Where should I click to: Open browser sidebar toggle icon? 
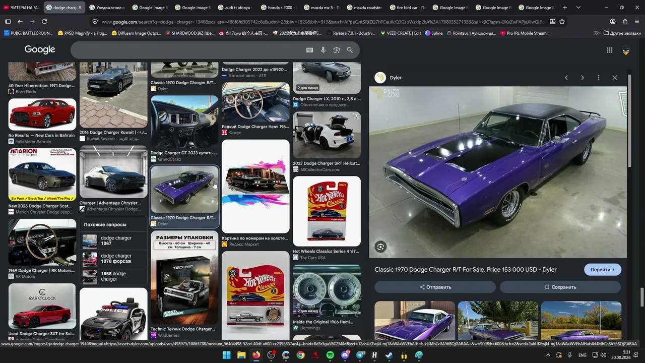point(8,22)
